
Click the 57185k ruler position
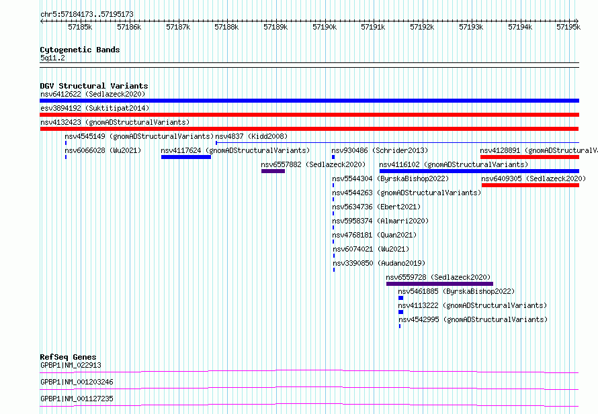(80, 27)
